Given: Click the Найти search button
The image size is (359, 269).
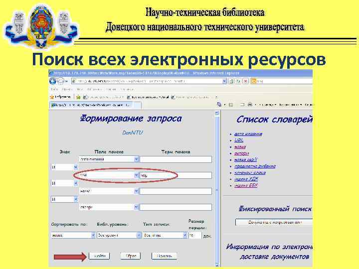Looking at the screenshot, I should [x=99, y=256].
